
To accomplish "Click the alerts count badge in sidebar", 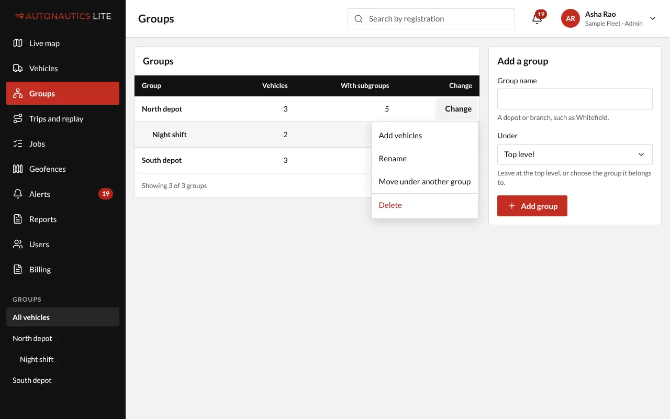I will click(106, 194).
